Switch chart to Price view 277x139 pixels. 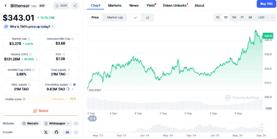(95, 17)
